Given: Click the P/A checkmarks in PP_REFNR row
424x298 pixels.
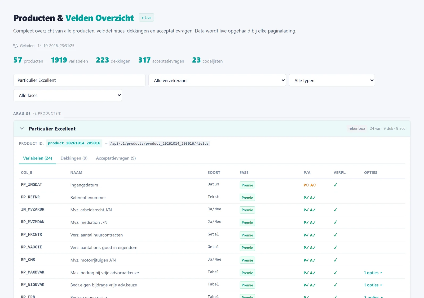Looking at the screenshot, I should [310, 198].
